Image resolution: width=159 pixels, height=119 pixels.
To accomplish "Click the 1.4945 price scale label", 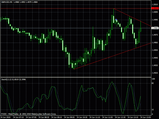I will pos(155,58).
